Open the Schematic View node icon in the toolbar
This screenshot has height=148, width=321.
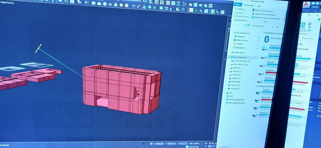click(184, 4)
